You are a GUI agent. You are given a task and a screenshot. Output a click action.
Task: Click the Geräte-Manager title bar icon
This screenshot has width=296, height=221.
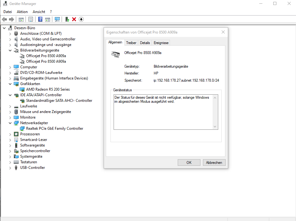point(5,4)
